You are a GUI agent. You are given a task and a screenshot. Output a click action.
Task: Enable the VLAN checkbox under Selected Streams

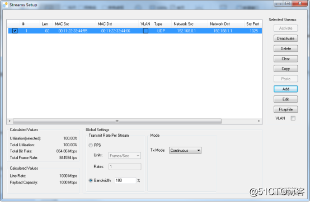pyautogui.click(x=293, y=118)
